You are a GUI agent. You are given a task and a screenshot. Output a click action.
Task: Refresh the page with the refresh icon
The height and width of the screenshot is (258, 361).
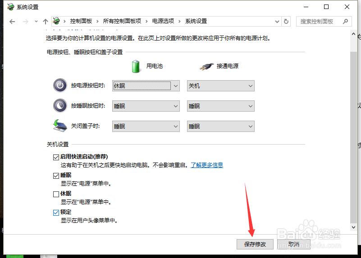click(x=286, y=22)
